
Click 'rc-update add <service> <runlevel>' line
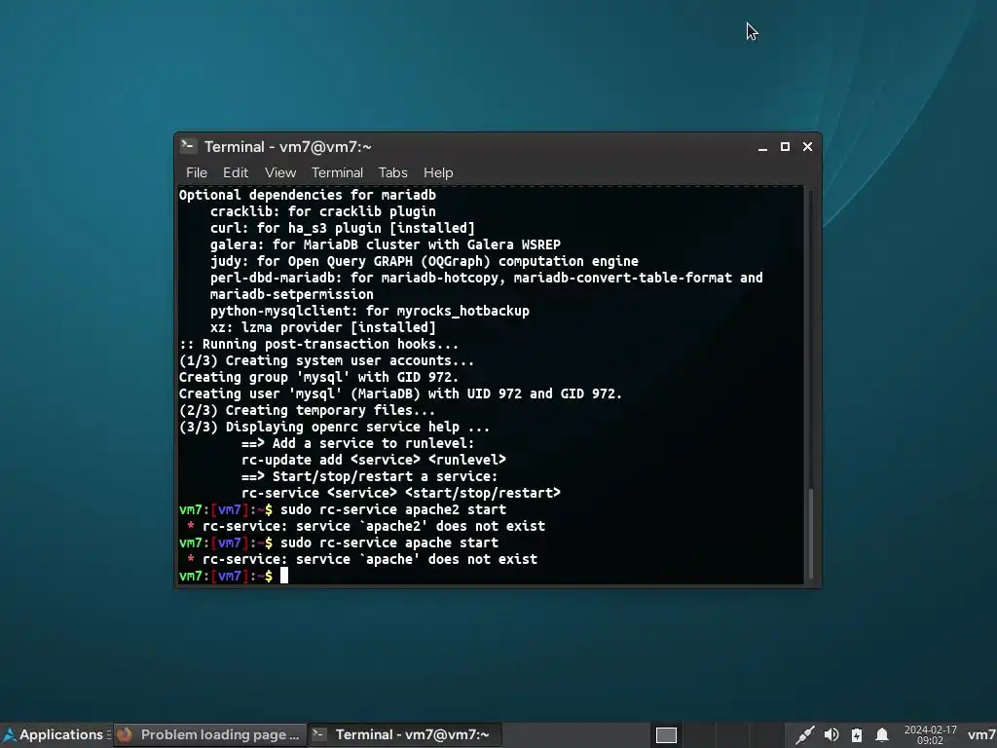click(x=374, y=460)
